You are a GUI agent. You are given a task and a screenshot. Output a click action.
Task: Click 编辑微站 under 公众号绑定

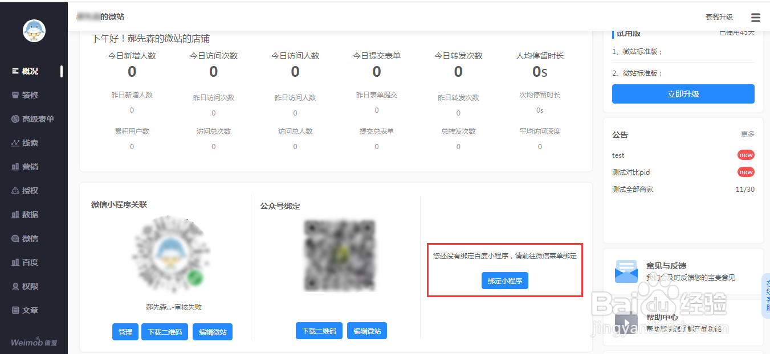coord(367,331)
